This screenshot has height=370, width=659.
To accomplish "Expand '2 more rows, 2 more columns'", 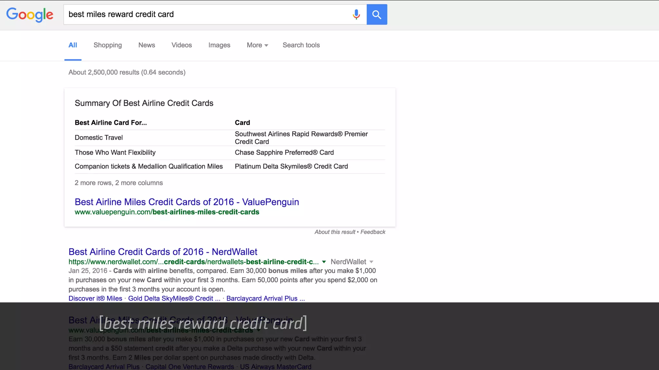I will coord(119,183).
